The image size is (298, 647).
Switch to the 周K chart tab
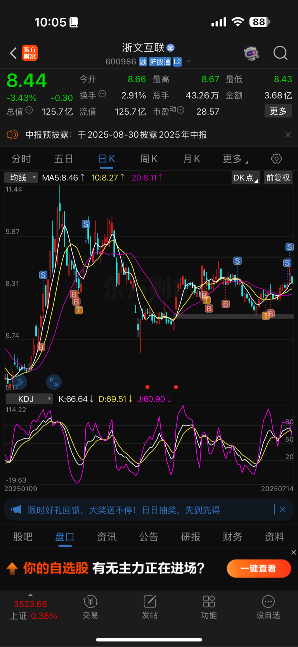149,159
